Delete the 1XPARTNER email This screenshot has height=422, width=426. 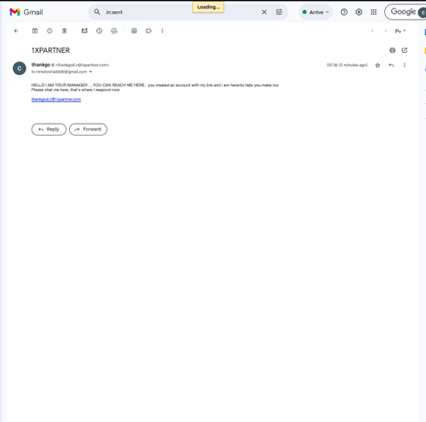click(x=64, y=31)
